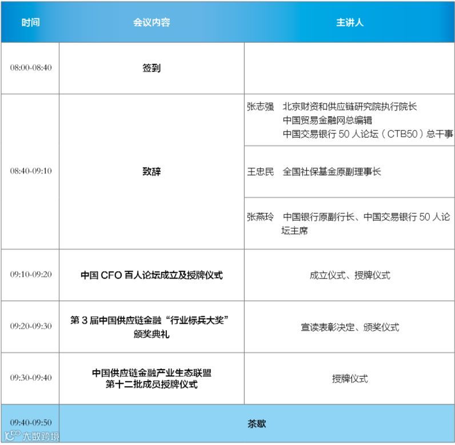Select the 08:40-09:10 time cell
This screenshot has width=455, height=445.
pyautogui.click(x=31, y=171)
